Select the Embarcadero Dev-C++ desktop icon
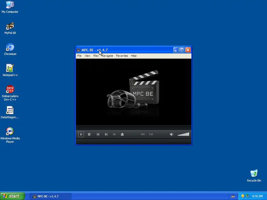This screenshot has height=200, width=267. (x=10, y=93)
